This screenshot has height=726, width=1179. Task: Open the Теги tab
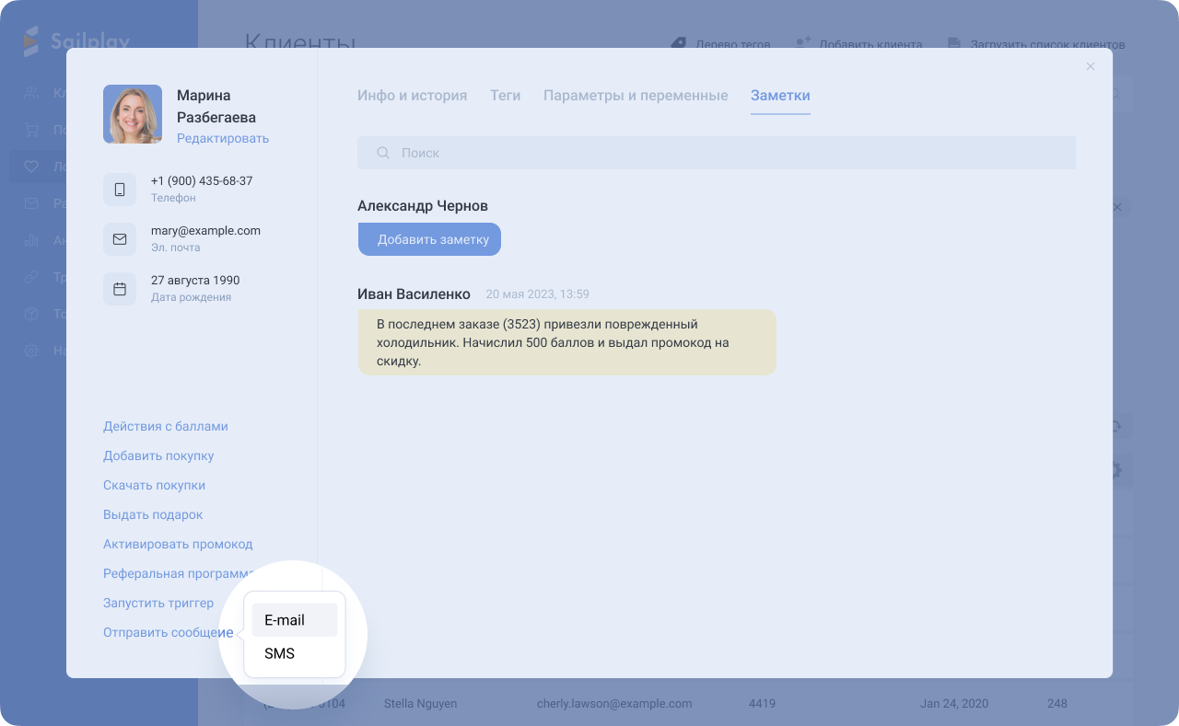click(505, 96)
